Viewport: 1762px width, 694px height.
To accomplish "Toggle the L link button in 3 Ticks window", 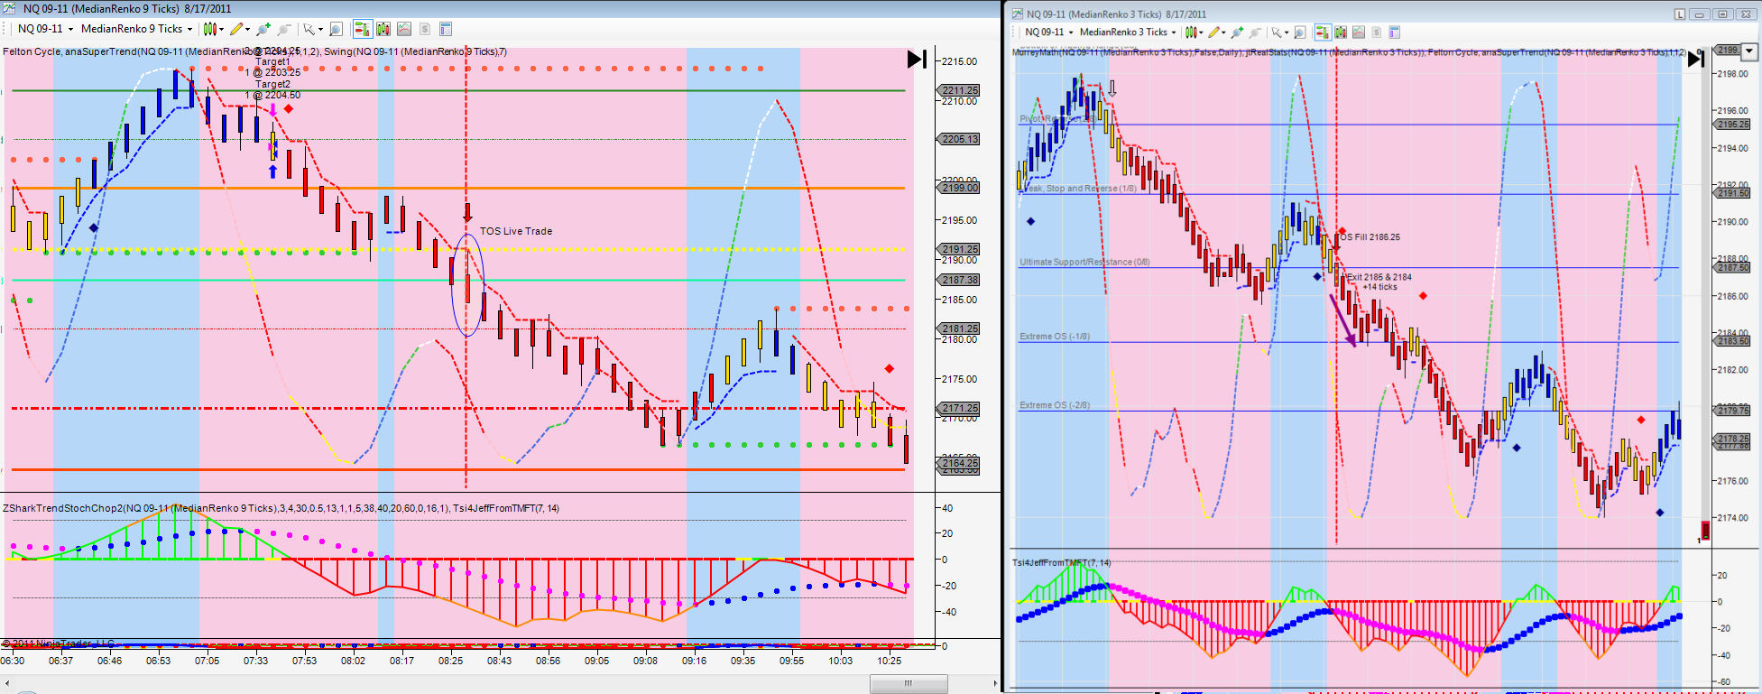I will pos(1680,14).
